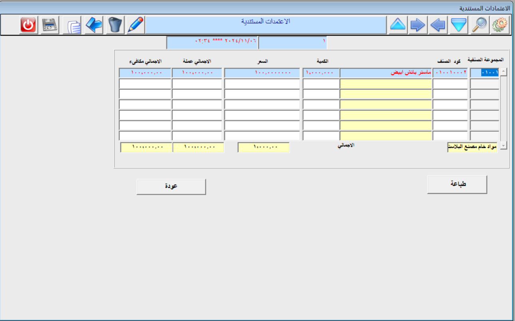The image size is (515, 321).
Task: Go to first record with up triangle
Action: (x=398, y=25)
